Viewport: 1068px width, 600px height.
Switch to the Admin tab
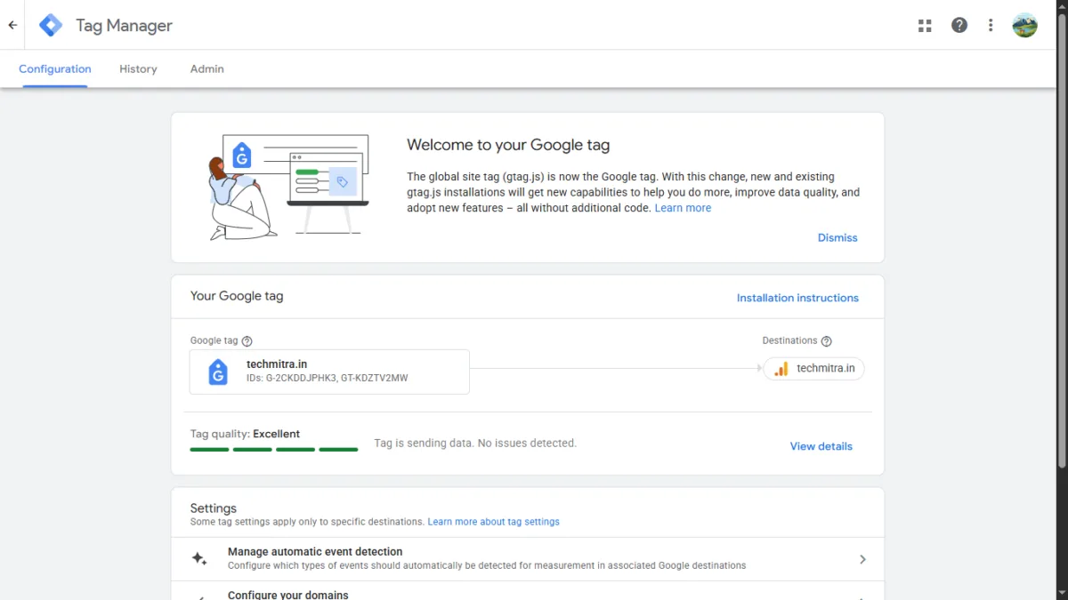[207, 69]
